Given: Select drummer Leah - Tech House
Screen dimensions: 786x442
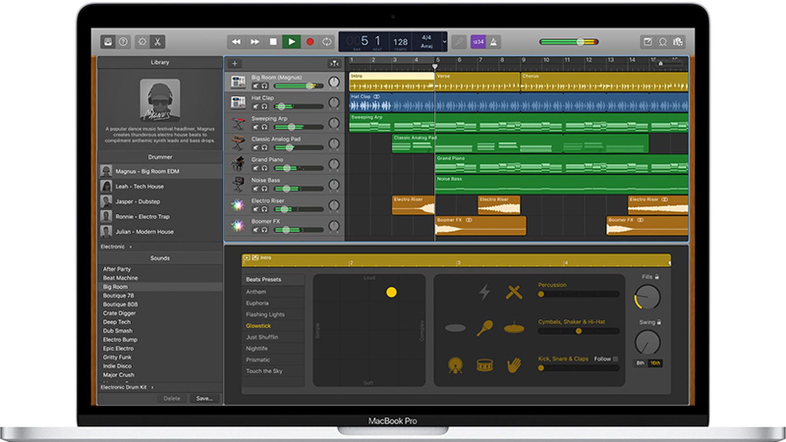Looking at the screenshot, I should 160,187.
